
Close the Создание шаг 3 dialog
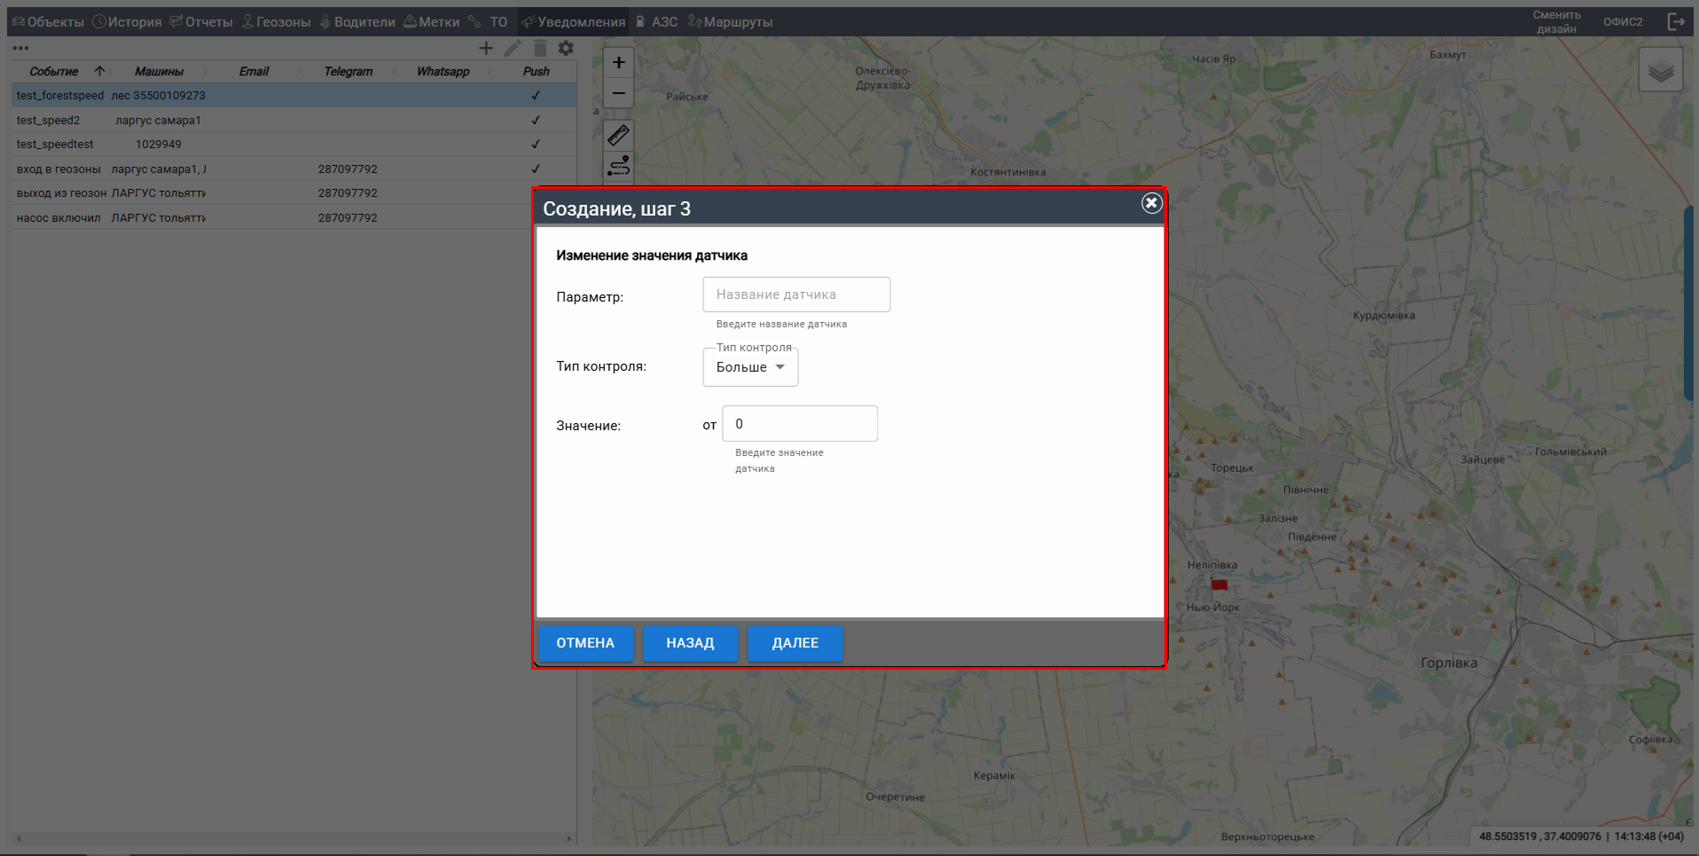click(x=1151, y=203)
